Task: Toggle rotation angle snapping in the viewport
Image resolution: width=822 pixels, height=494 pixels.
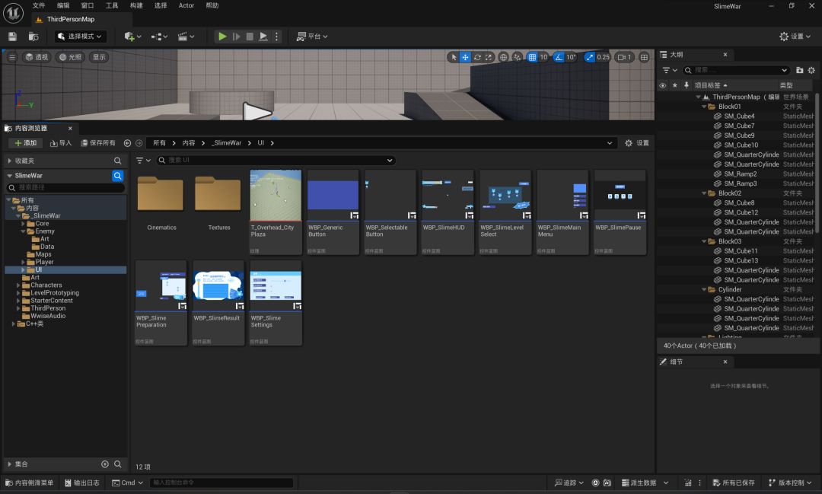Action: [559, 57]
